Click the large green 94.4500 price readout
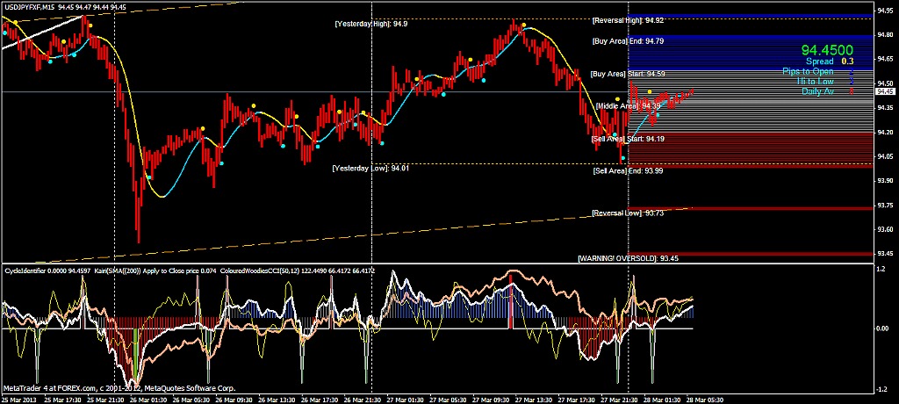The height and width of the screenshot is (404, 899). coord(827,51)
